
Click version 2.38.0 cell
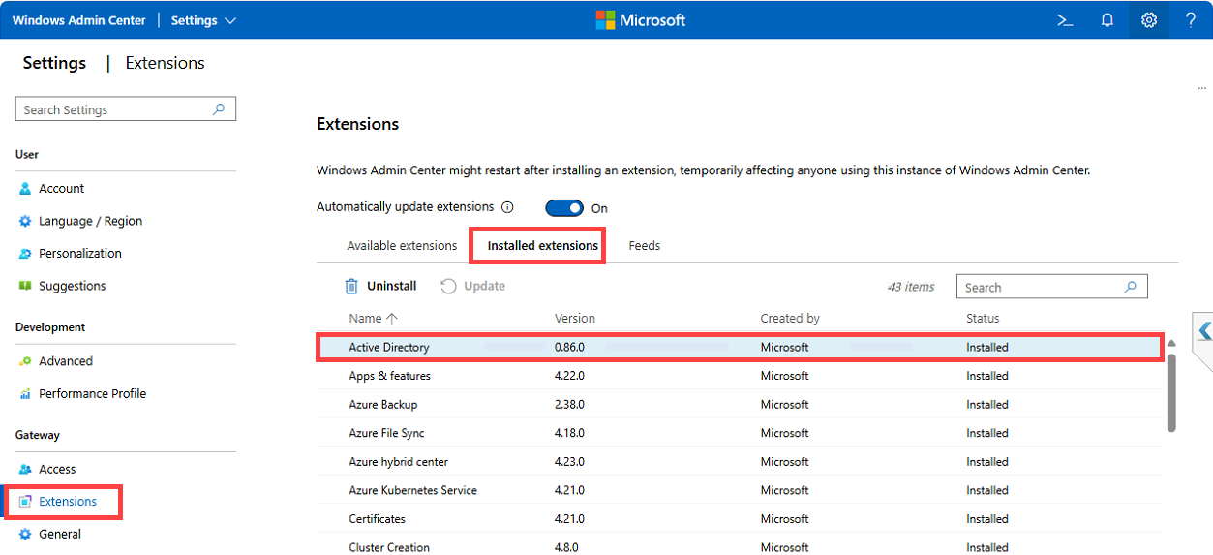[x=569, y=405]
